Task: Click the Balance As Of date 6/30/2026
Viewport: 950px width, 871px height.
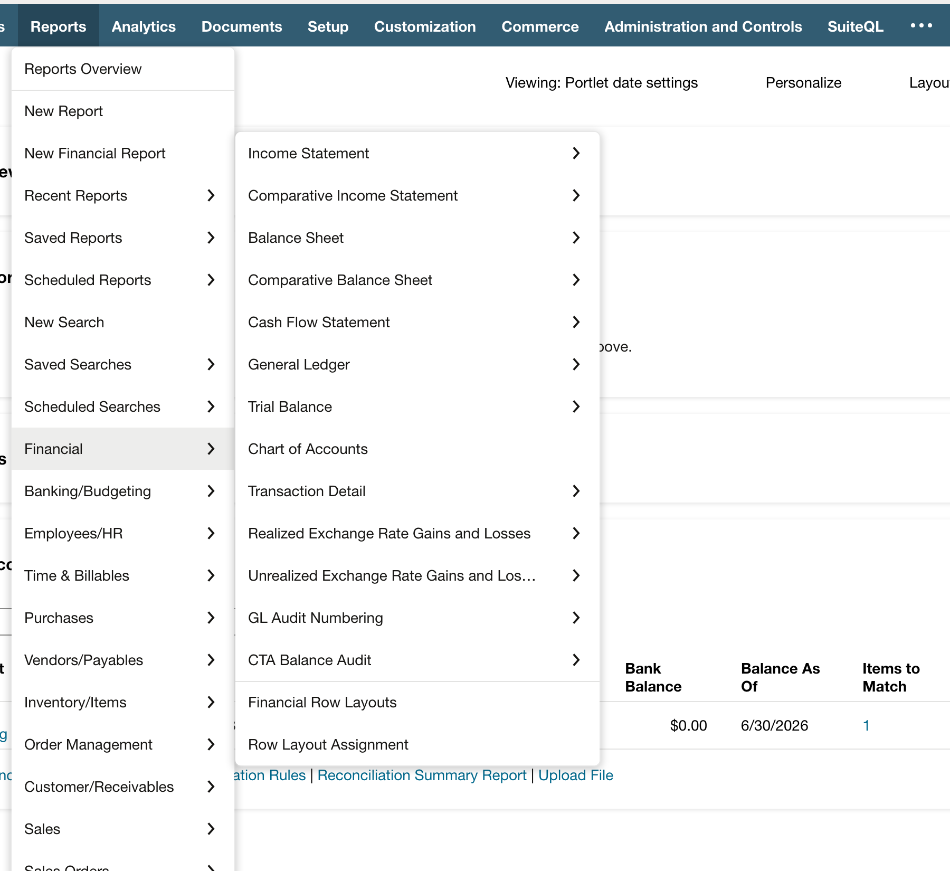Action: point(774,726)
